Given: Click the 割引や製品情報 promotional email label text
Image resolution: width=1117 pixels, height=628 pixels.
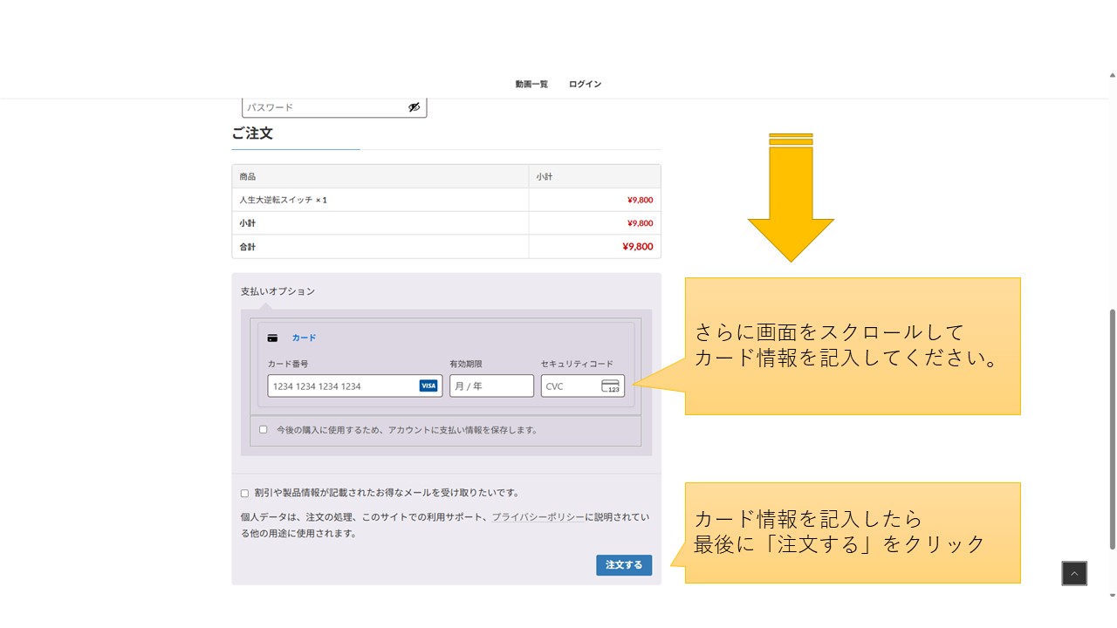Looking at the screenshot, I should coord(387,493).
